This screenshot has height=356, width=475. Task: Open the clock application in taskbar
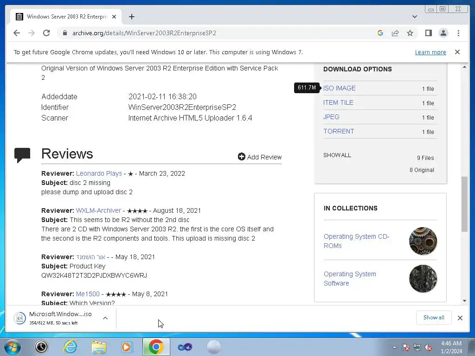[41, 347]
